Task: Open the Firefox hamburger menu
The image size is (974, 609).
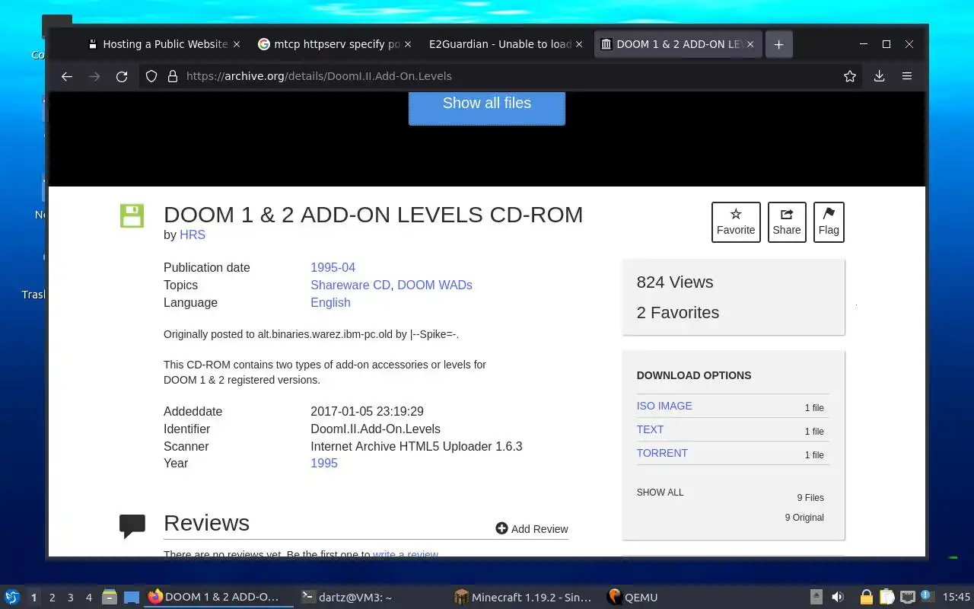Action: pyautogui.click(x=907, y=76)
